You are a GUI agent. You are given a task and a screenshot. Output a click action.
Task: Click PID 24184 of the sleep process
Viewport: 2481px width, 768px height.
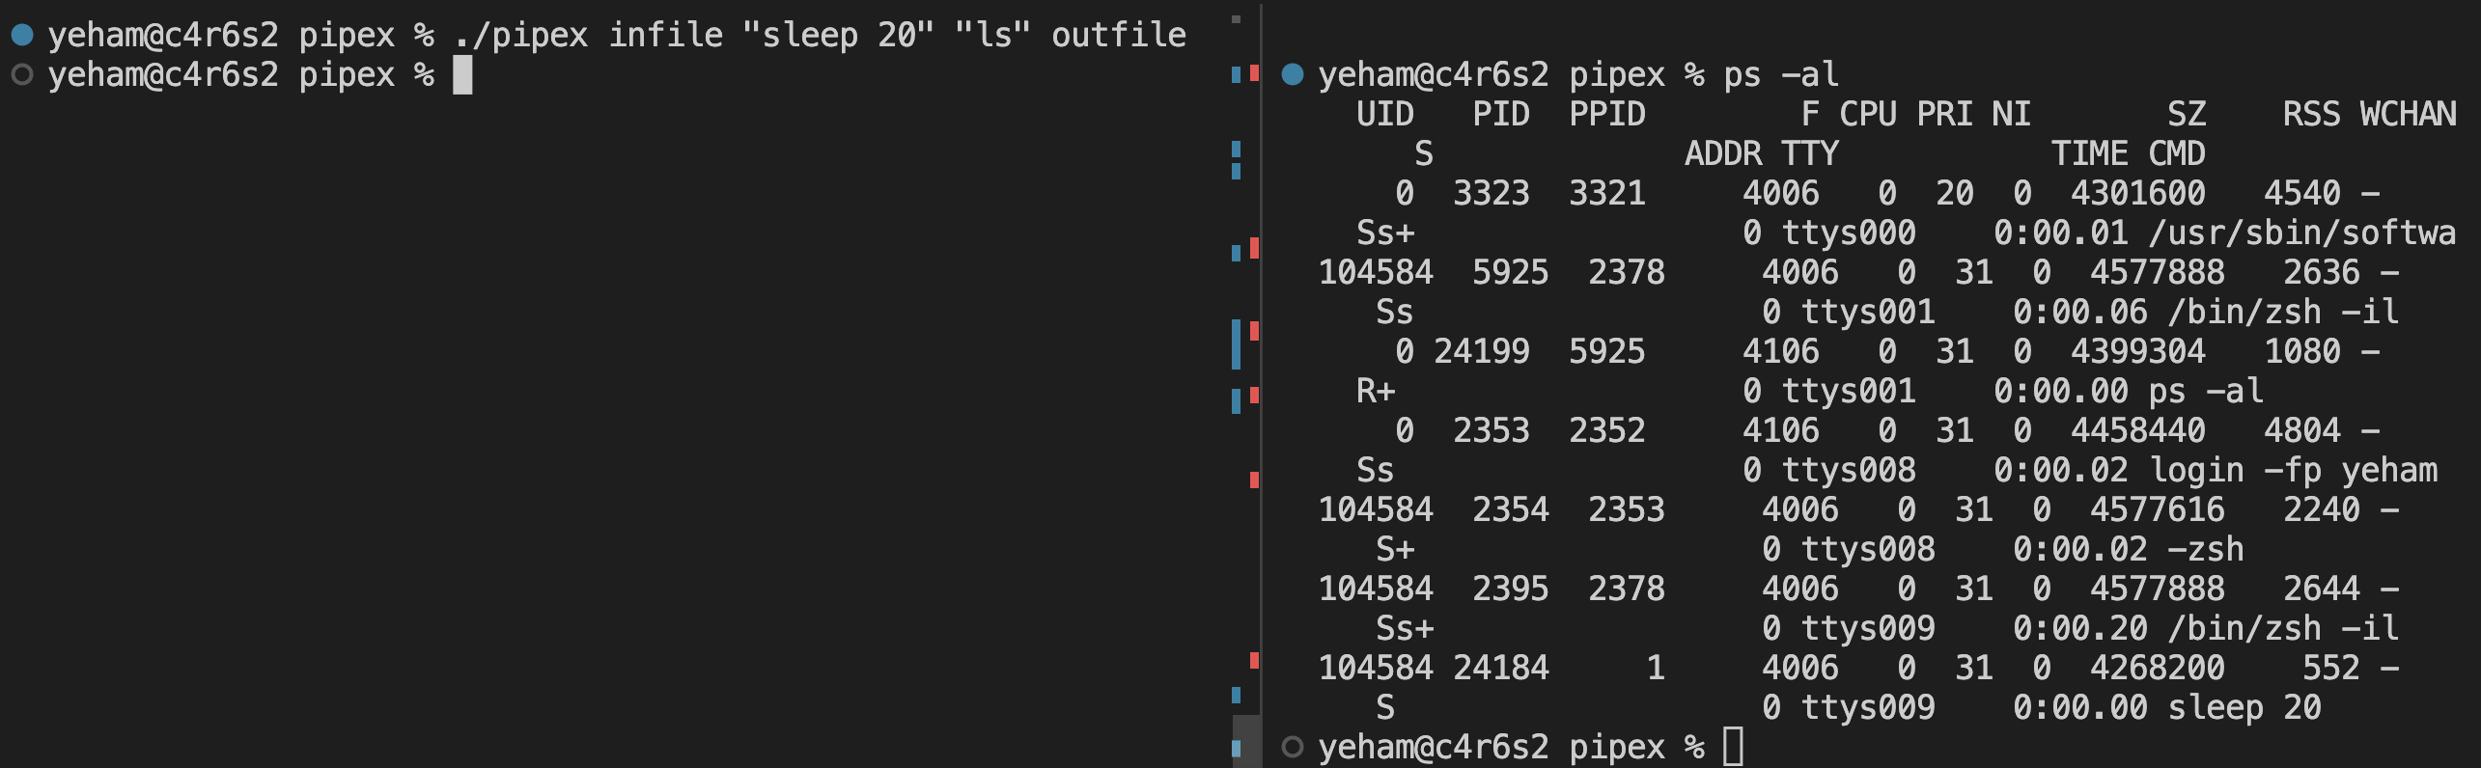1501,669
